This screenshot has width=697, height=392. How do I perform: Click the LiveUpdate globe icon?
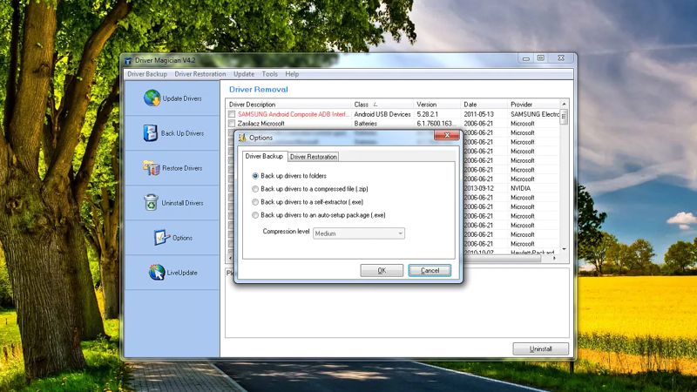157,273
